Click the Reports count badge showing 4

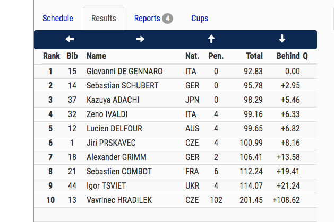coord(168,19)
